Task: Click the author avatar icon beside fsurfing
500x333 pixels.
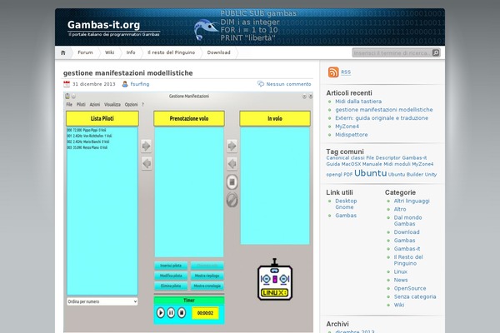Action: pyautogui.click(x=125, y=84)
